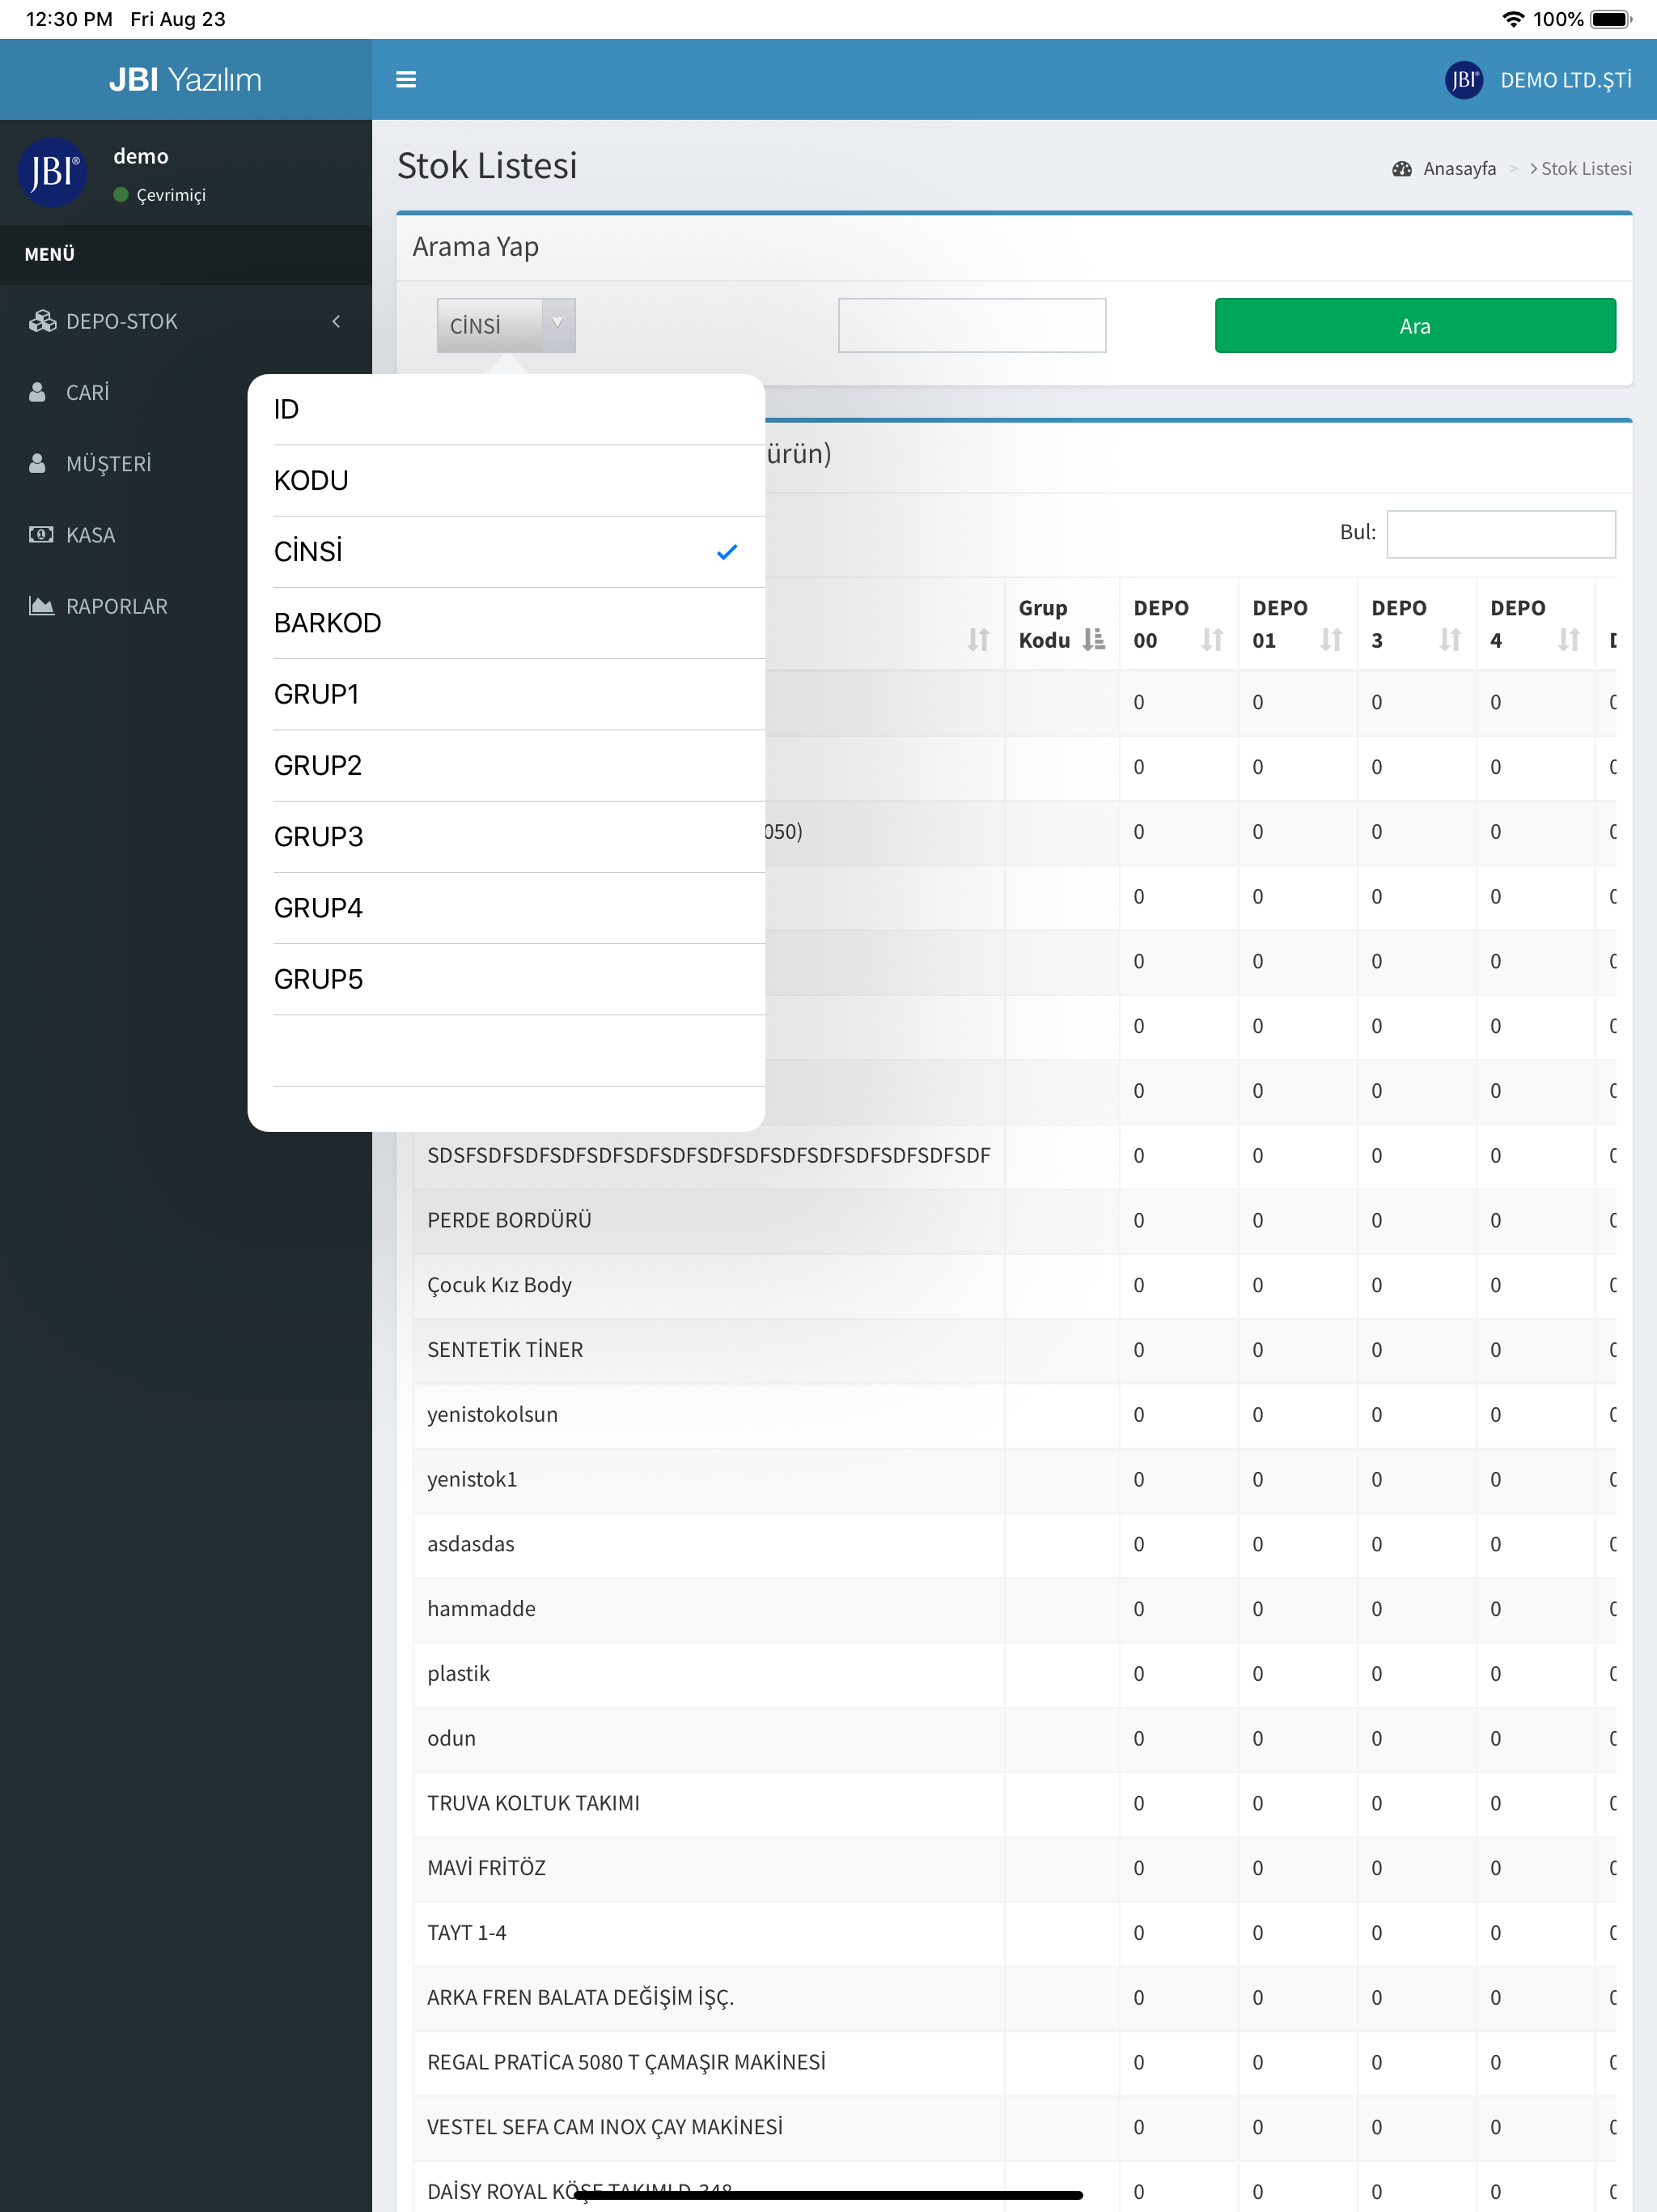Open the Anasayfa breadcrumb link

pos(1459,169)
